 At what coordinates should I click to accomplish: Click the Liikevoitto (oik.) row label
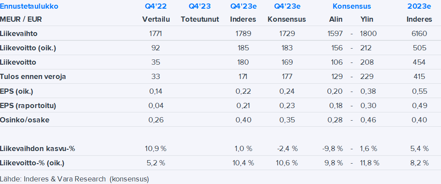point(29,48)
